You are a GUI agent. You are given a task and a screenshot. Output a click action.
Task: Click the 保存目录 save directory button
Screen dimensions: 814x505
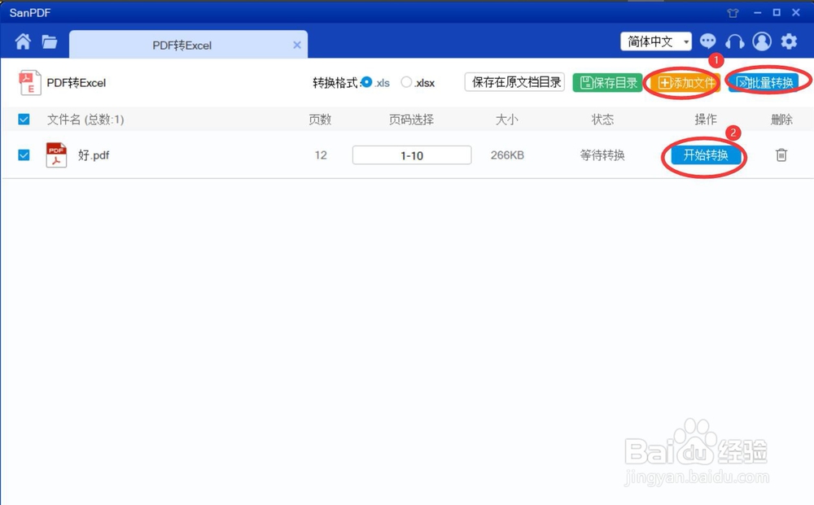pos(607,82)
